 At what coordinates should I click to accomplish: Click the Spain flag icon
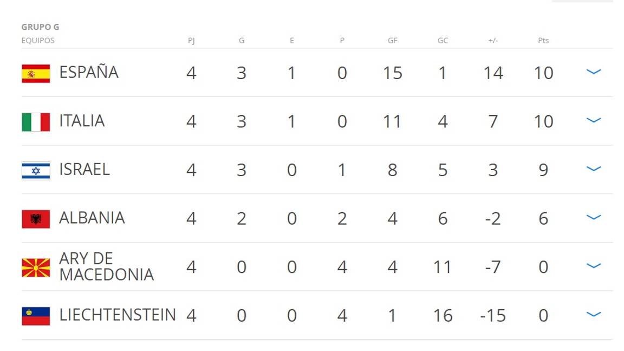tap(36, 73)
